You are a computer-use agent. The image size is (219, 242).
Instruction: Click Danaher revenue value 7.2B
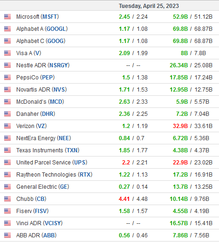pyautogui.click(x=182, y=114)
